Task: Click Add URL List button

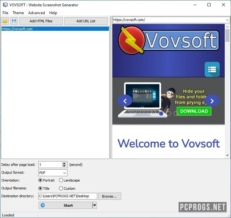Action: 86,21
